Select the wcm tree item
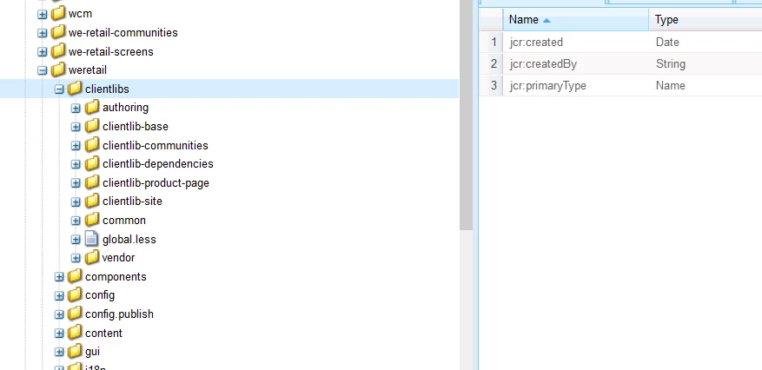762x370 pixels. coord(80,14)
